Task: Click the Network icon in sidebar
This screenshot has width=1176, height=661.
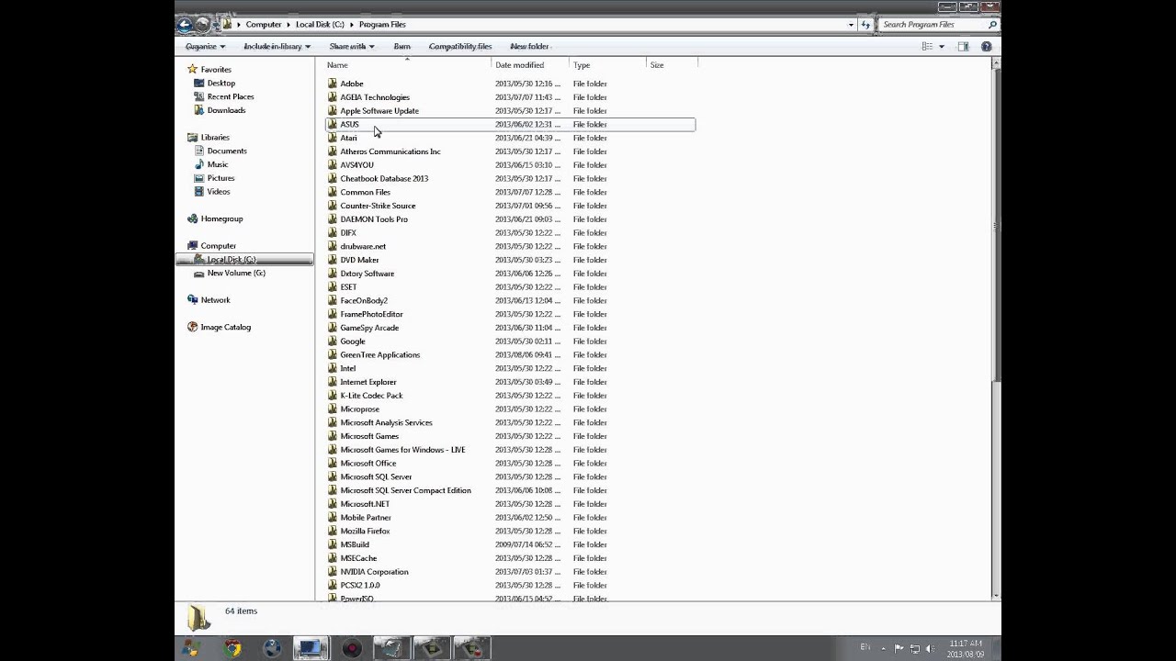Action: pos(192,299)
